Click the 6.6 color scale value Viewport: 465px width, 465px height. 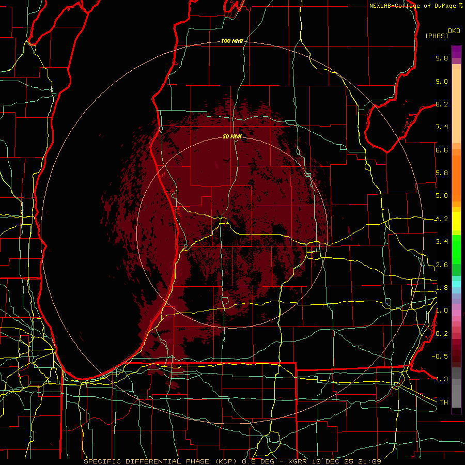point(442,150)
